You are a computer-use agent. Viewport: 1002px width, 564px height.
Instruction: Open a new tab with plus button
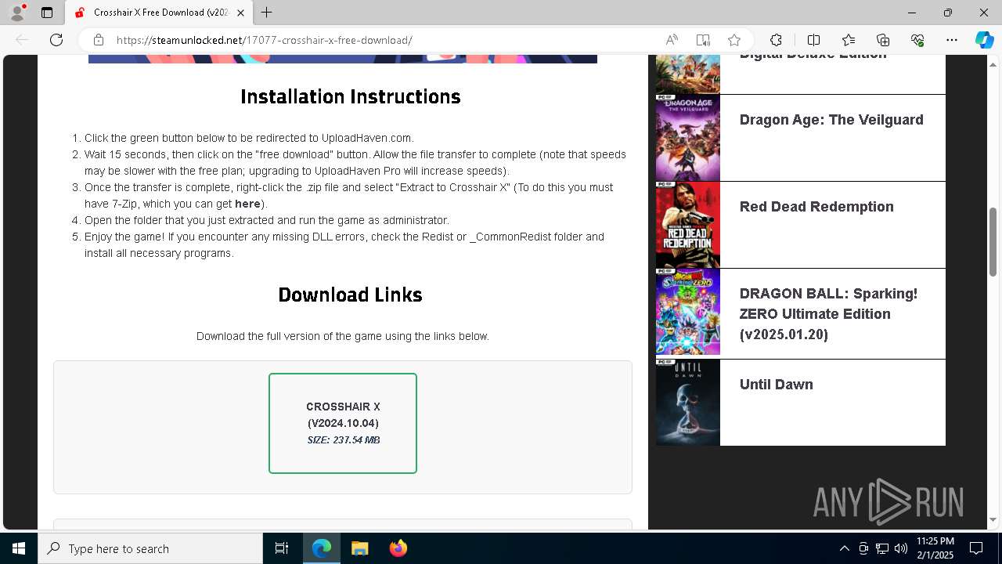[267, 13]
